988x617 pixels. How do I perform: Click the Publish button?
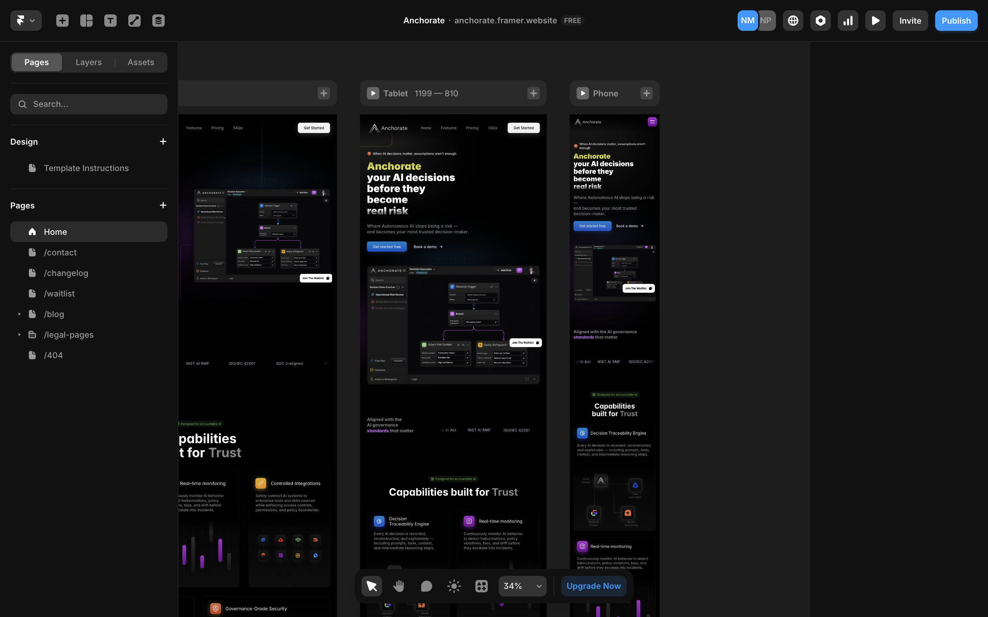pyautogui.click(x=956, y=21)
